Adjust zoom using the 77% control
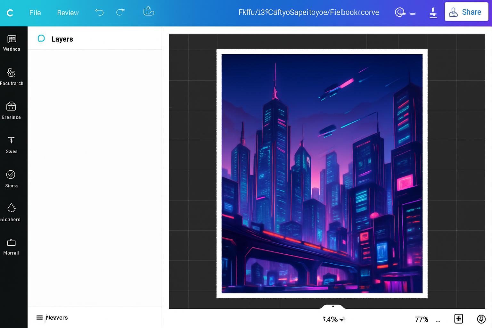The width and height of the screenshot is (492, 328). [421, 319]
